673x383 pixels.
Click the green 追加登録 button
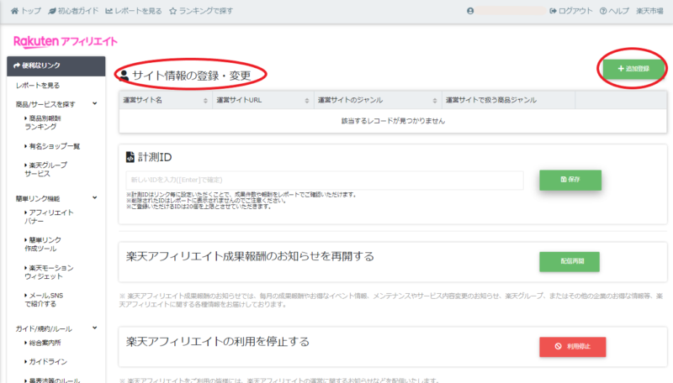click(633, 69)
